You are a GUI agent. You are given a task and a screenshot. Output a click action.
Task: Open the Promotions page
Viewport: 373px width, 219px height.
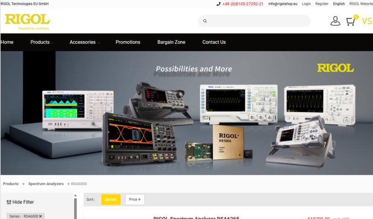(x=128, y=42)
